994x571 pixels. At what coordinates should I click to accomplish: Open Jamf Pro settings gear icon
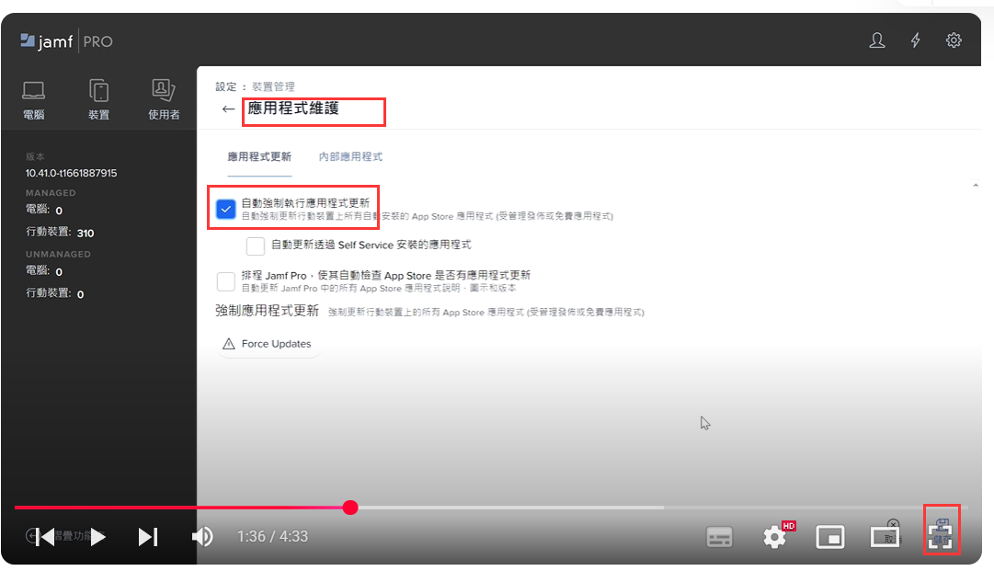coord(954,40)
